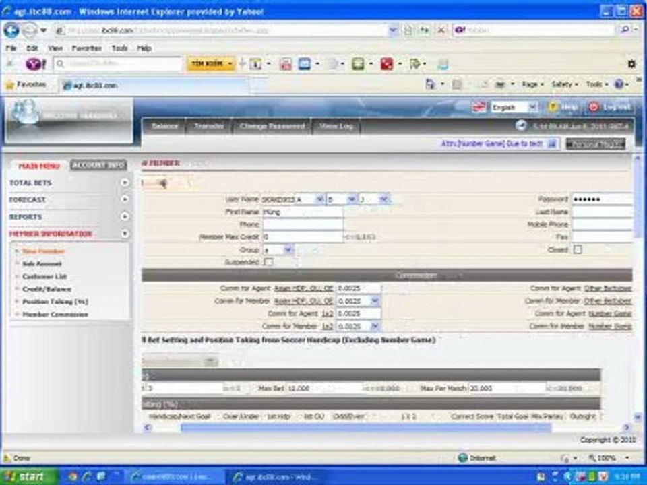Viewport: 647px width, 485px height.
Task: Open the Group dropdown
Action: click(x=288, y=250)
